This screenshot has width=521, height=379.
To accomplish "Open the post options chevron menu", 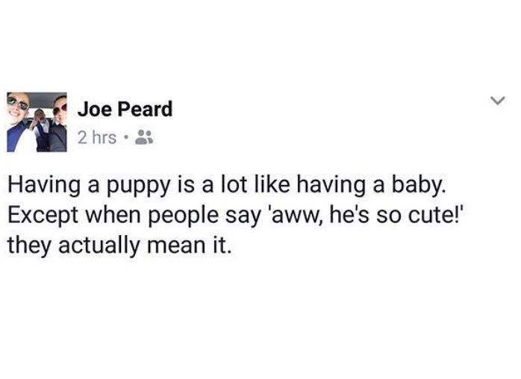I will click(498, 100).
